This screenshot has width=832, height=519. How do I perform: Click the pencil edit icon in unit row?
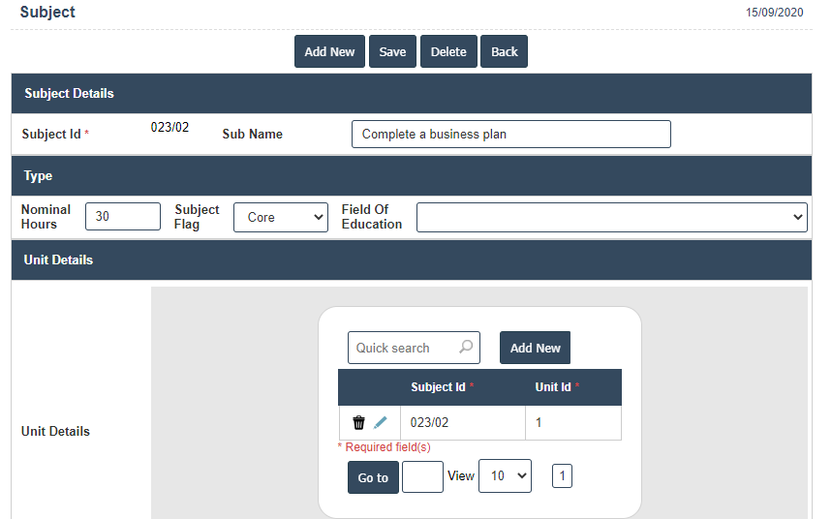click(381, 423)
